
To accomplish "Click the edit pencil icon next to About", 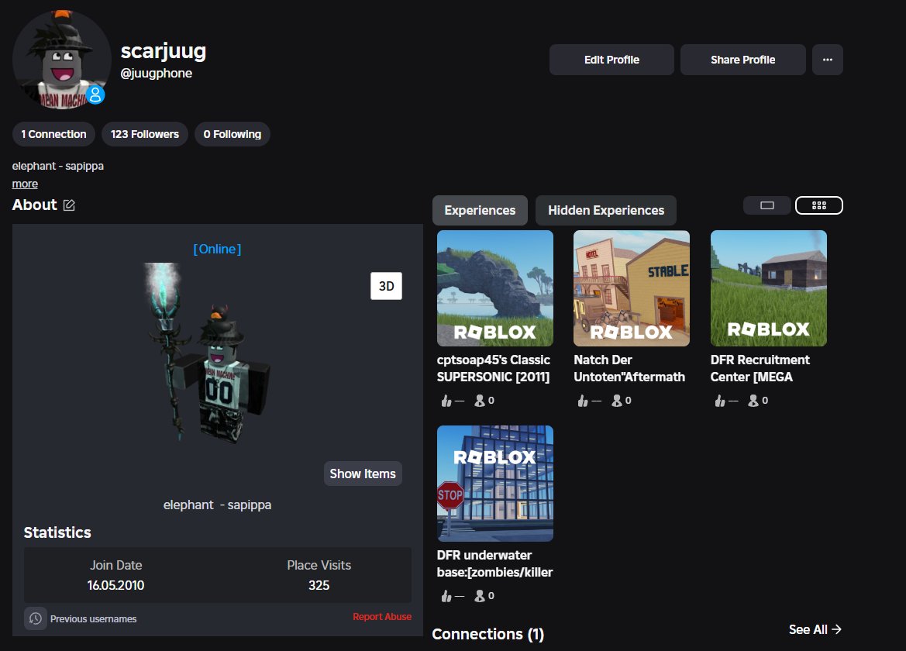I will click(x=71, y=204).
